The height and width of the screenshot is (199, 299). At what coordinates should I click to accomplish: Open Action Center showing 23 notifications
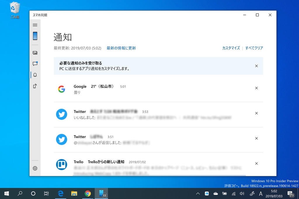tap(291, 193)
